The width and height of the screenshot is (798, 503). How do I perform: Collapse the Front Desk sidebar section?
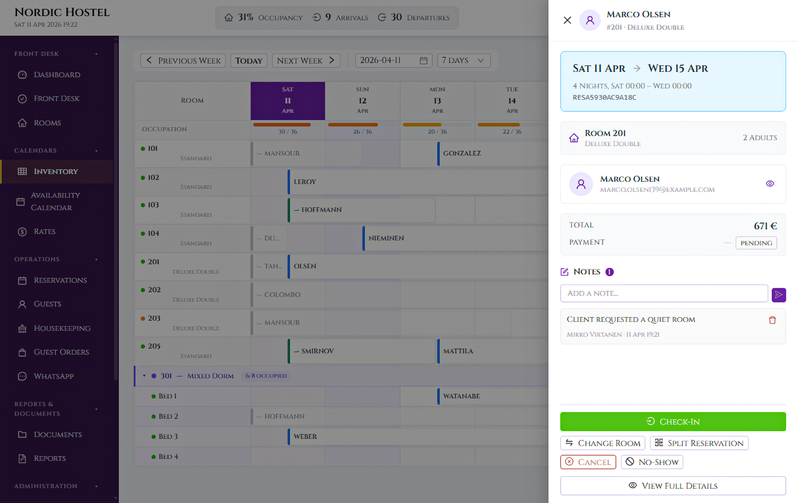(x=96, y=54)
